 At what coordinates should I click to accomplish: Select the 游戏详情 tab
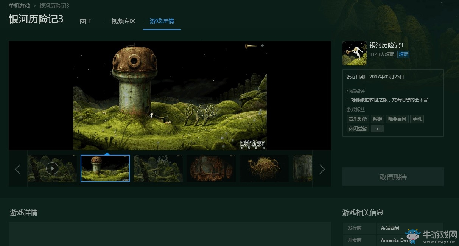[x=162, y=21]
